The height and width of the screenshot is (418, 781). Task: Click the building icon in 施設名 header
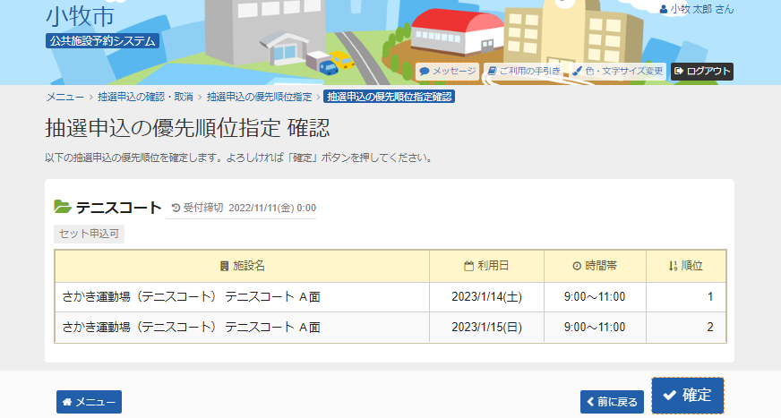coord(225,266)
